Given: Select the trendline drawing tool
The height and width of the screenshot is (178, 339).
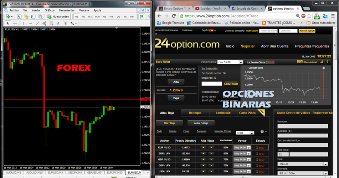Looking at the screenshot, I should (x=37, y=23).
